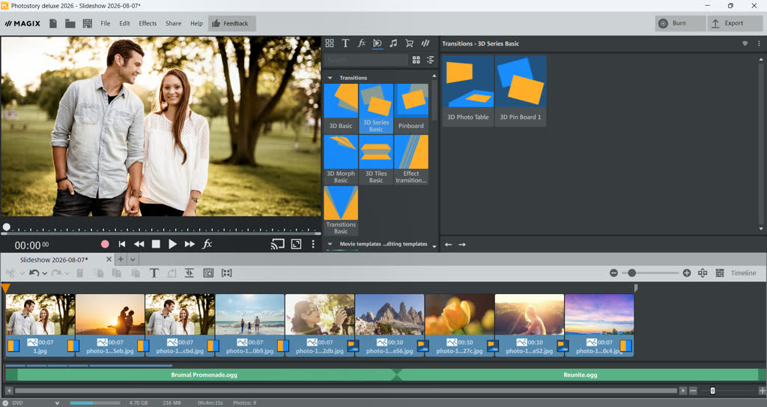Add a title with the T tool
Screen dimensions: 767x407
coord(154,273)
